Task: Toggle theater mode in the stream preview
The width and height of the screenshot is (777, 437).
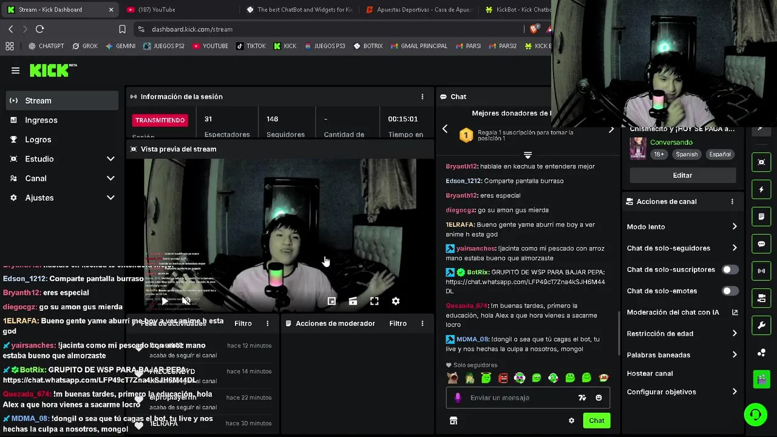Action: coord(353,301)
